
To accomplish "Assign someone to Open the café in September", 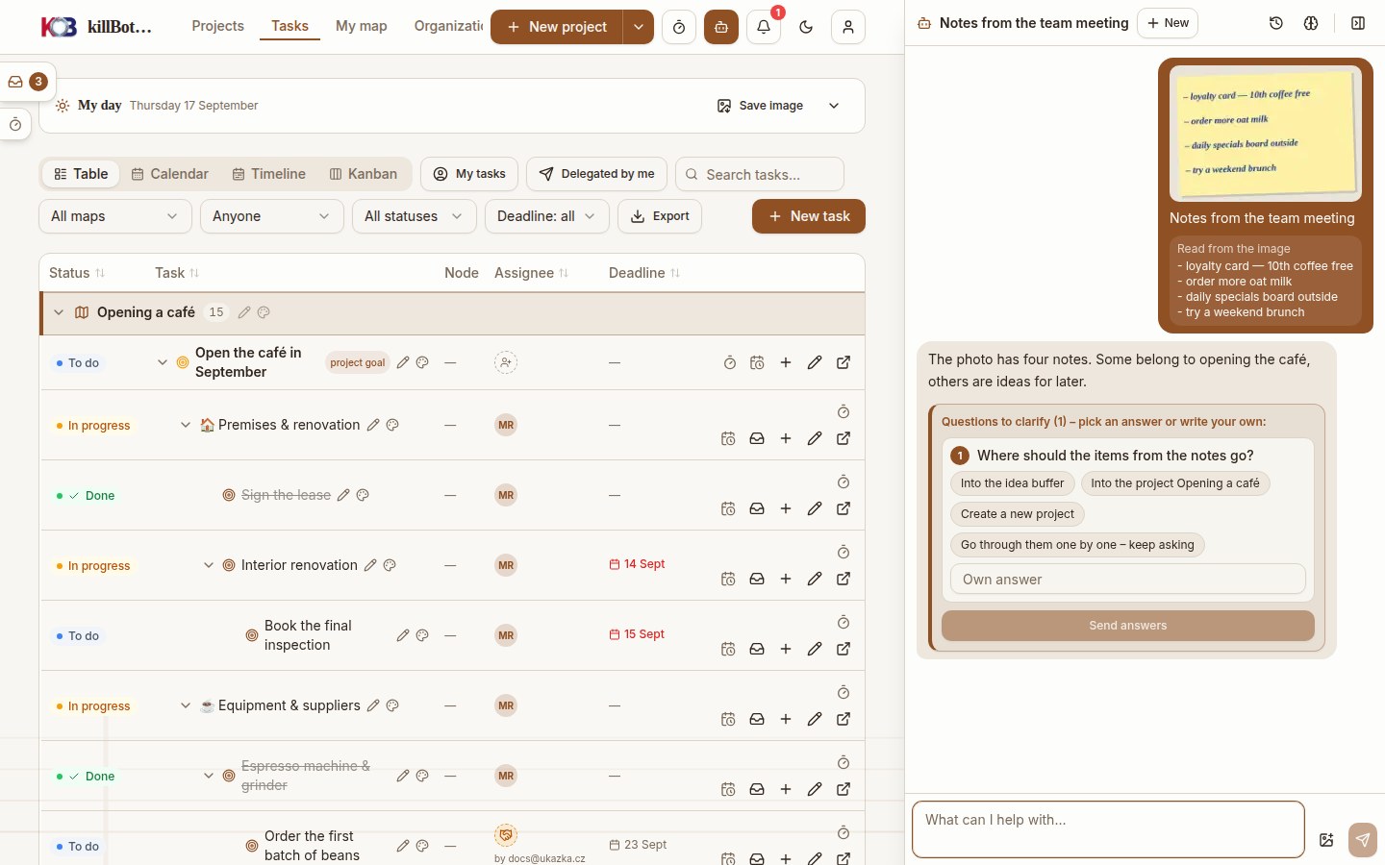I will click(x=506, y=362).
